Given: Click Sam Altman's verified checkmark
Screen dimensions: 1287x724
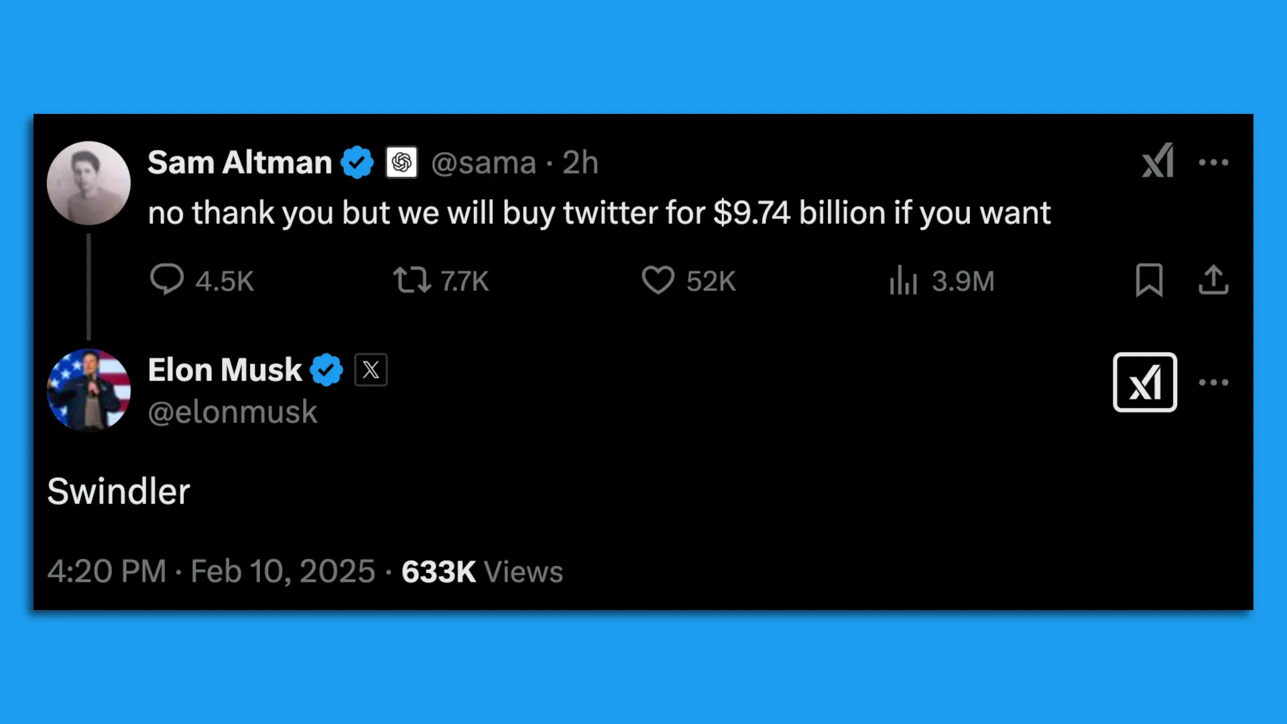Looking at the screenshot, I should click(357, 162).
